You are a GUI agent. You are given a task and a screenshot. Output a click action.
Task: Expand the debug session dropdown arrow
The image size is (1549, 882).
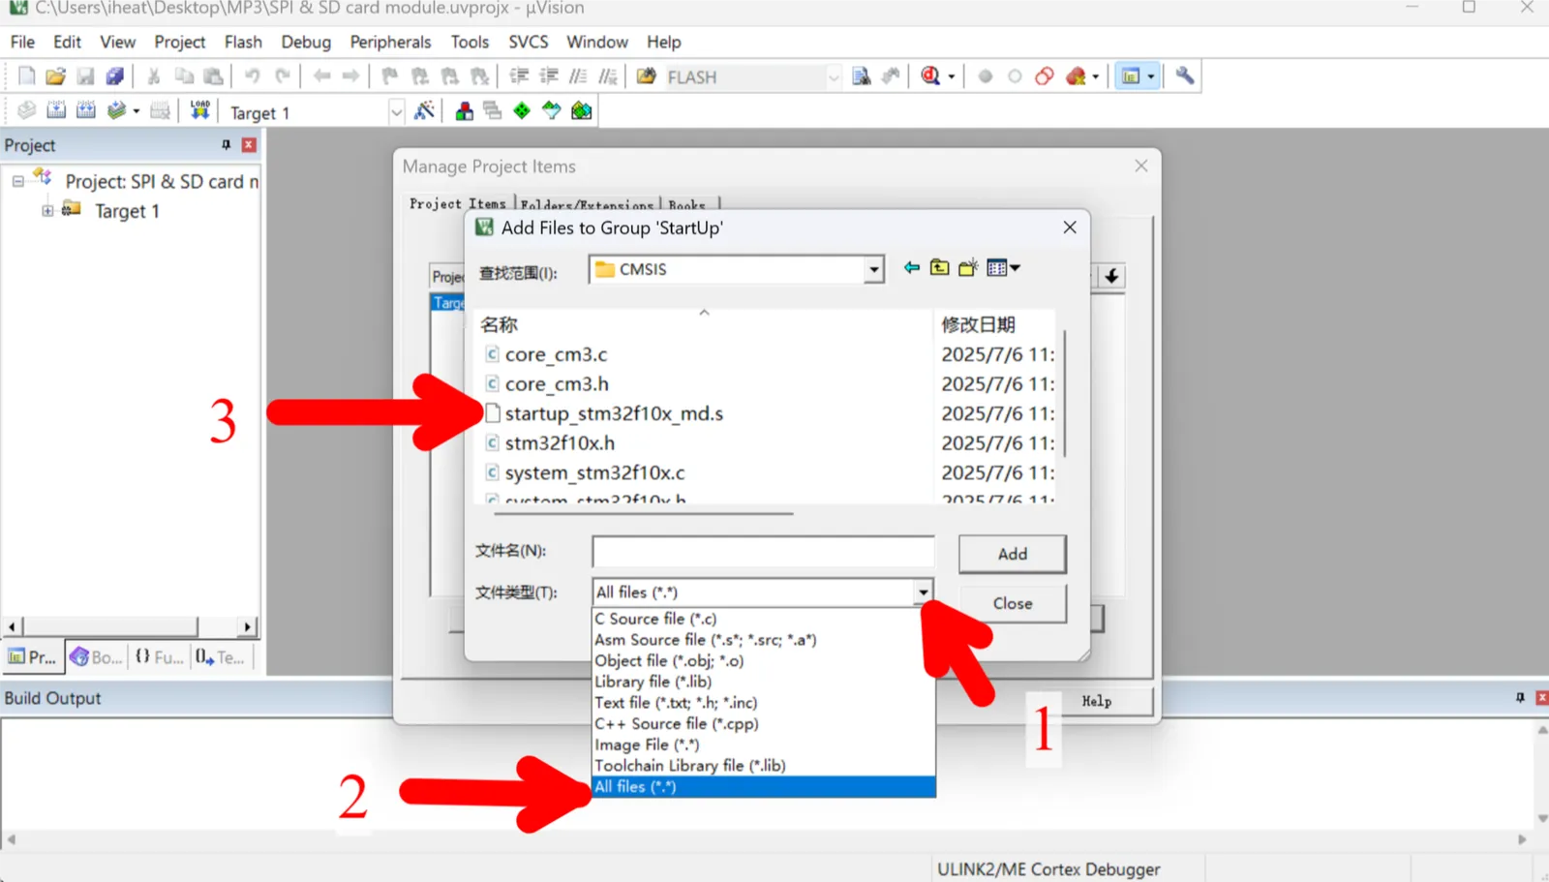point(952,76)
